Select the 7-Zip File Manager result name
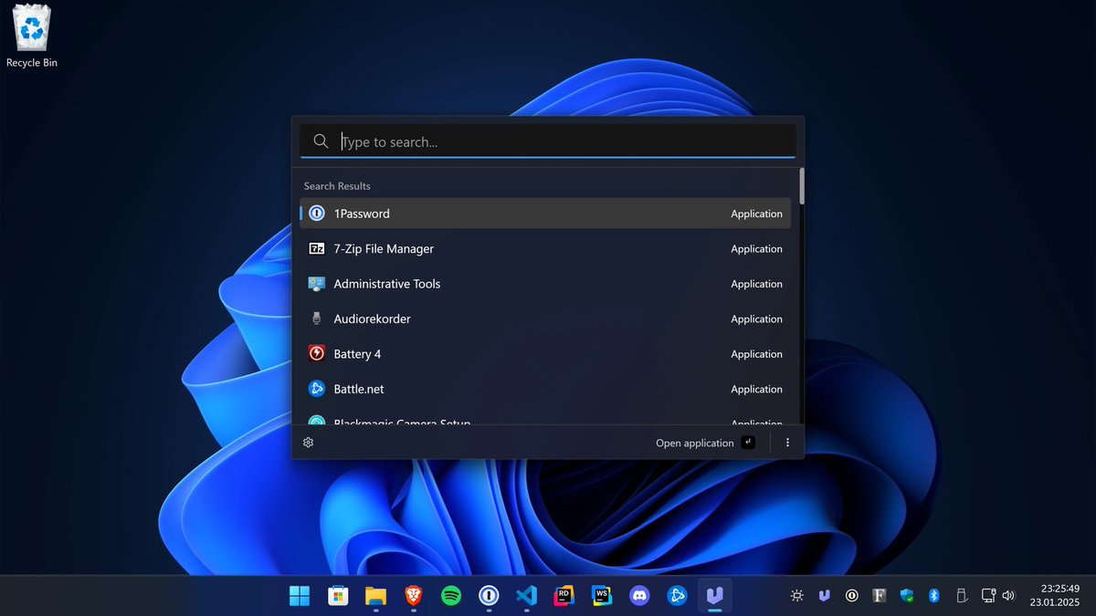 pos(384,248)
